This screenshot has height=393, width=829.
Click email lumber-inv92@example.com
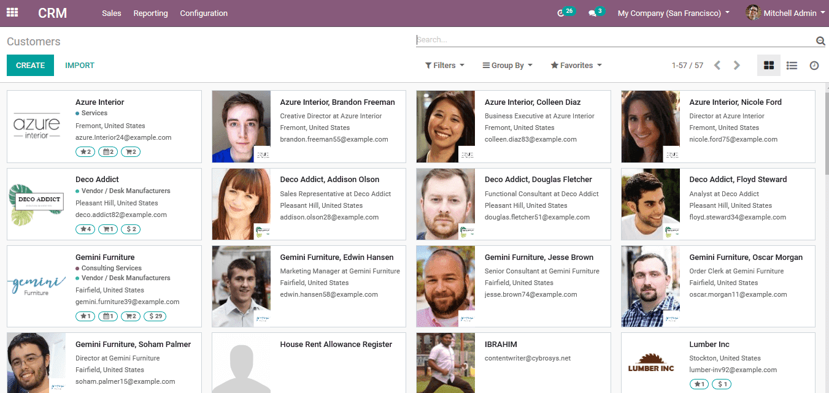tap(733, 370)
